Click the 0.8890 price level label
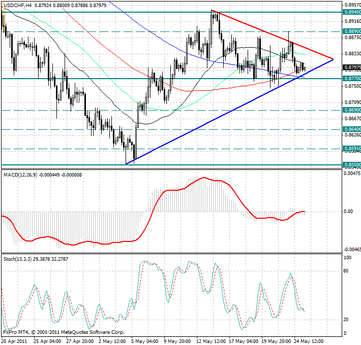The height and width of the screenshot is (345, 361). [351, 31]
